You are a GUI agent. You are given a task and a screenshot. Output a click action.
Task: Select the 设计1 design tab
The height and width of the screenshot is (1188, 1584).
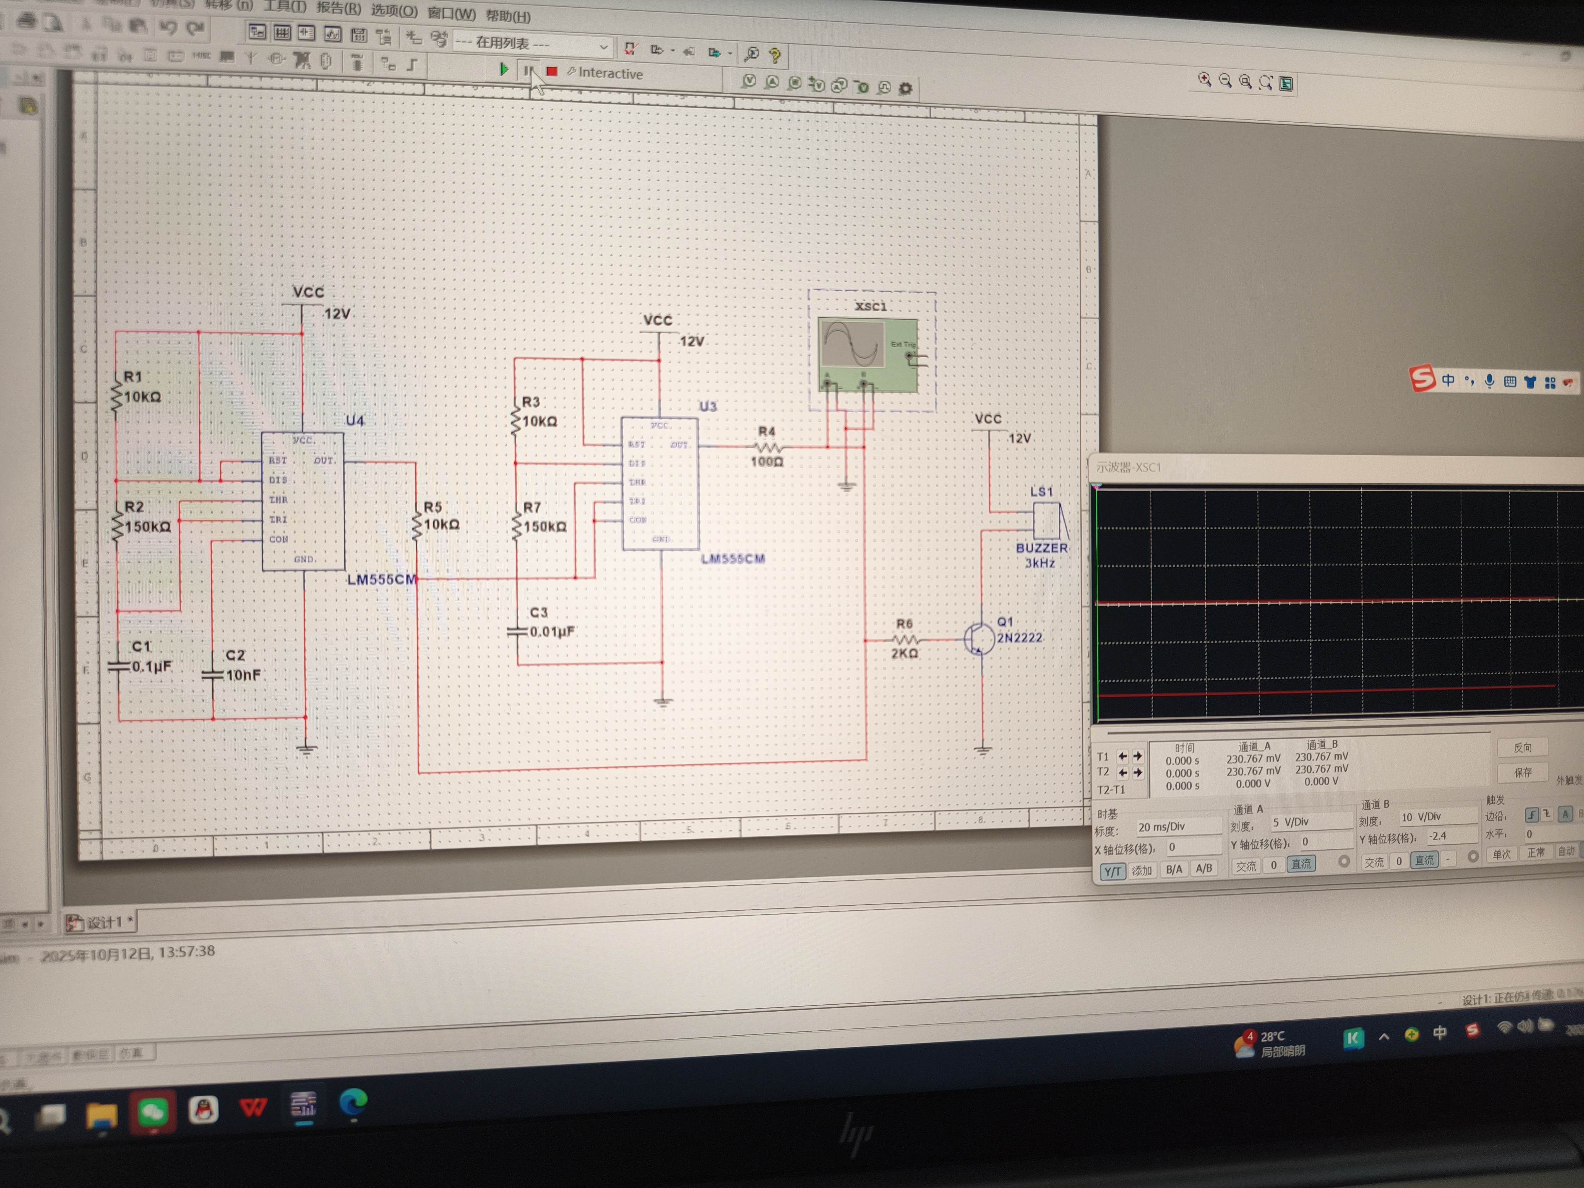100,922
